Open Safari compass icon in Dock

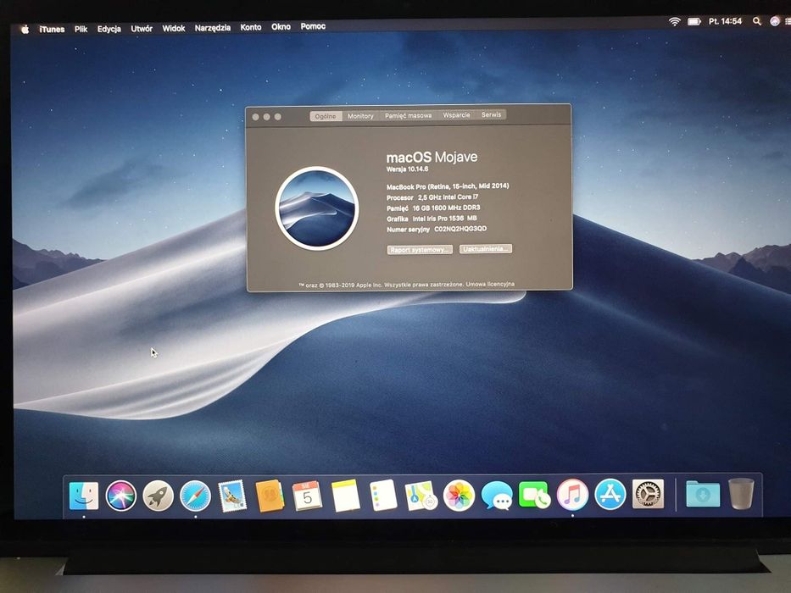pos(195,496)
